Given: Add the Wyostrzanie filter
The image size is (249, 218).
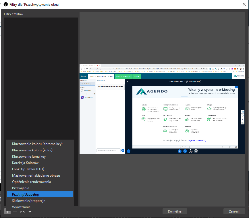Looking at the screenshot, I should click(21, 207).
